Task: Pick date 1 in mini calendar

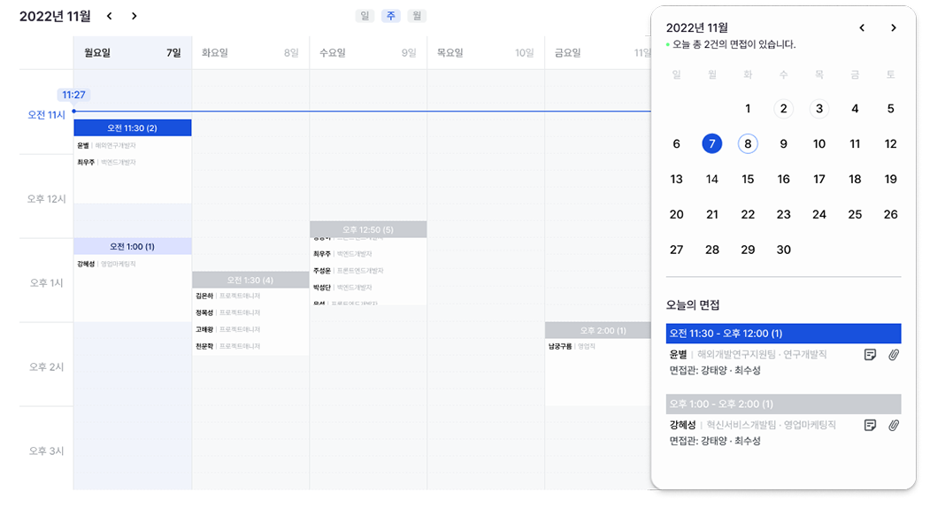Action: point(748,109)
